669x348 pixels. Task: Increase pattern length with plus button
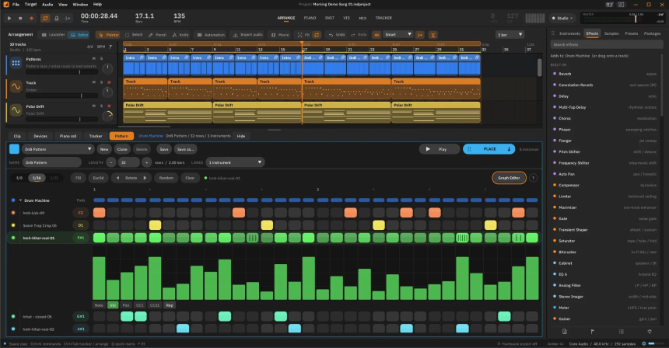pyautogui.click(x=146, y=162)
